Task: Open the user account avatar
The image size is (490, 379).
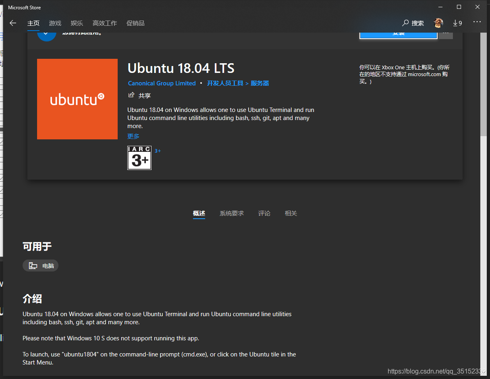Action: click(438, 23)
